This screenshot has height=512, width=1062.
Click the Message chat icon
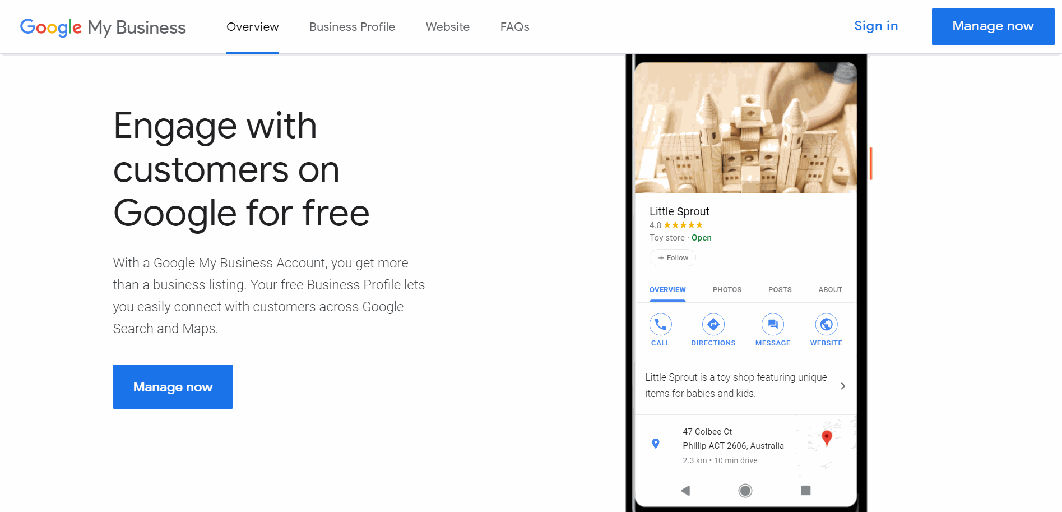point(772,324)
